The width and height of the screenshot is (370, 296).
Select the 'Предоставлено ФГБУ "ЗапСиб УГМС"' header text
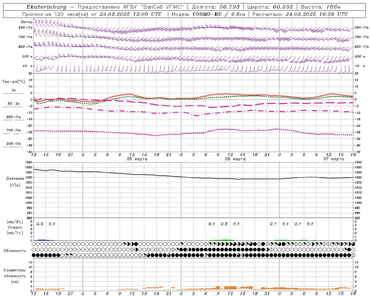click(131, 7)
